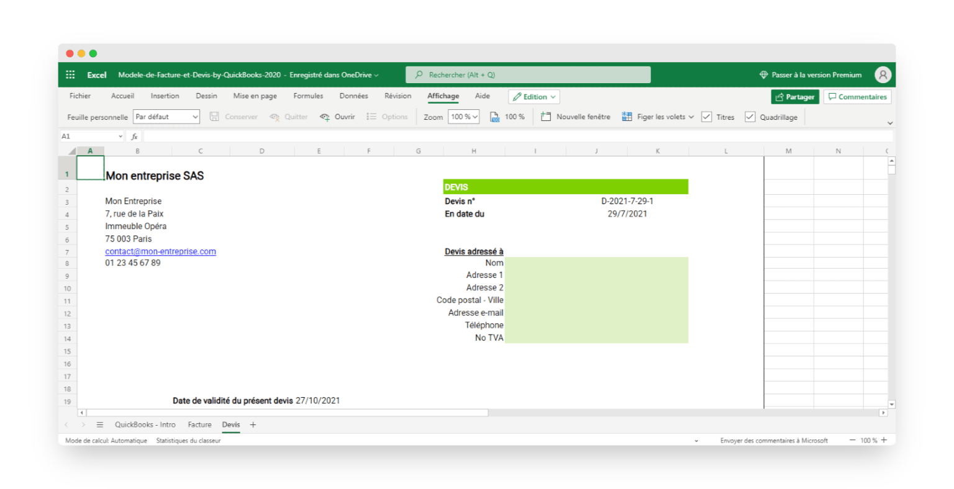Click the fx insert function icon
Viewport: 954px width, 489px height.
click(134, 135)
